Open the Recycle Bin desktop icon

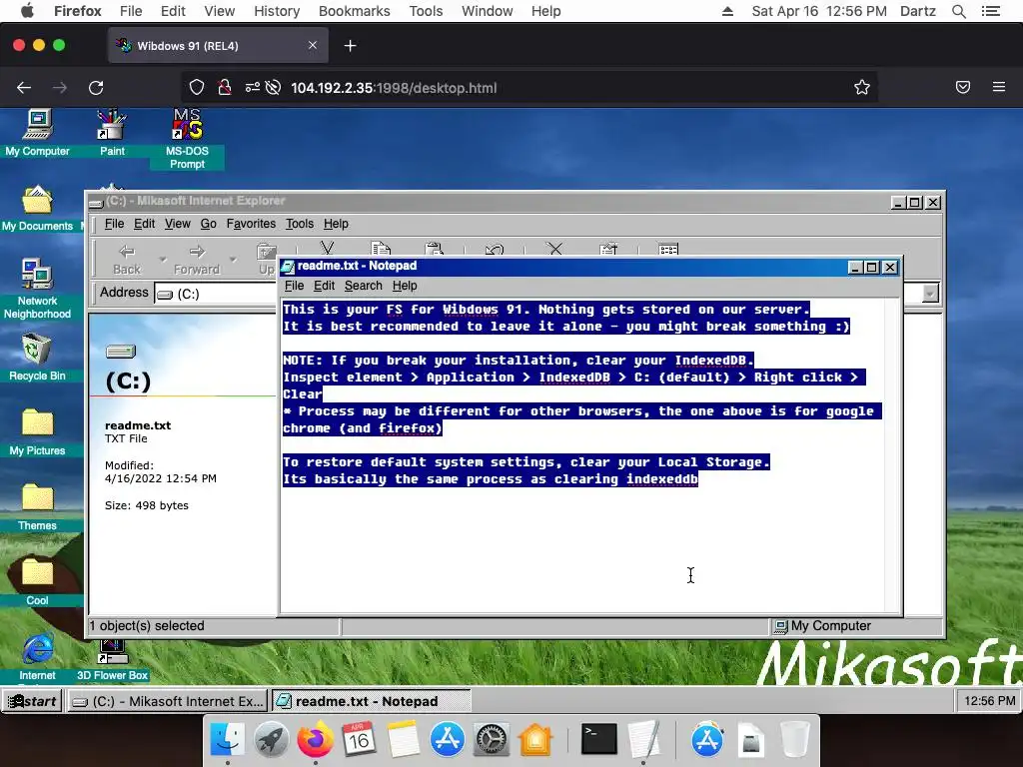point(37,357)
